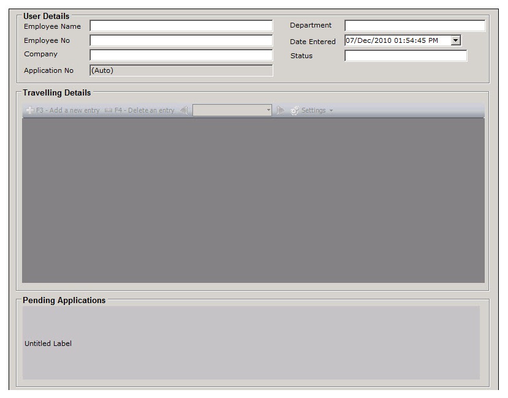The width and height of the screenshot is (508, 398).
Task: Click the 'Pending Applications' group heading
Action: (x=64, y=300)
